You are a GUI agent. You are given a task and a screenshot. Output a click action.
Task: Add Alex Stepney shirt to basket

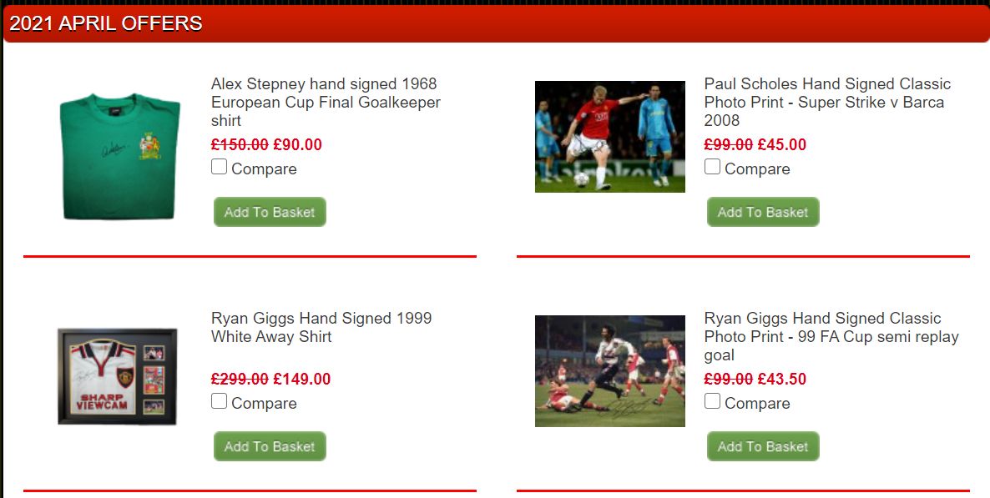(x=270, y=212)
